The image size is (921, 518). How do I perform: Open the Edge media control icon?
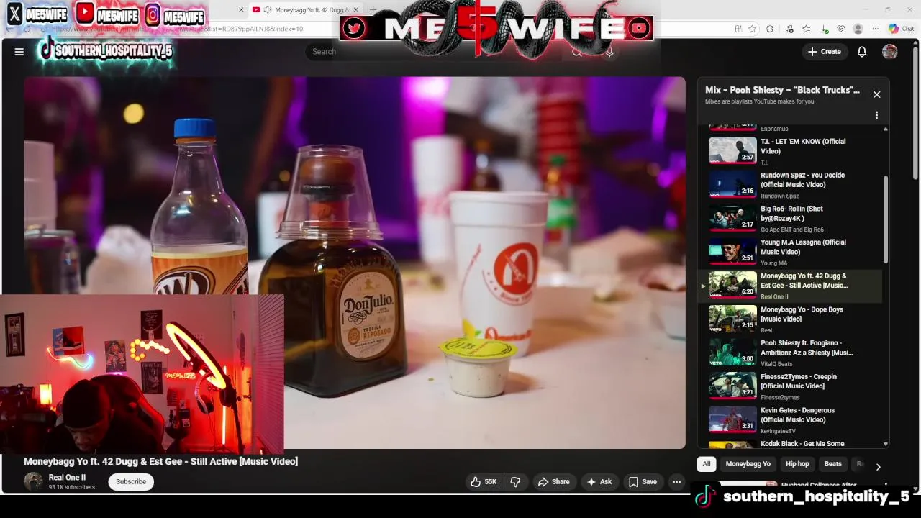[x=789, y=29]
